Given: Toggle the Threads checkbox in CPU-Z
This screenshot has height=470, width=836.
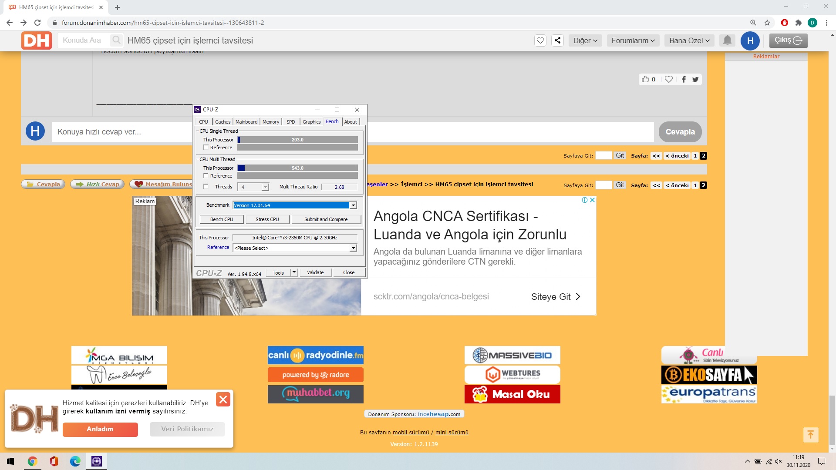Looking at the screenshot, I should 206,187.
